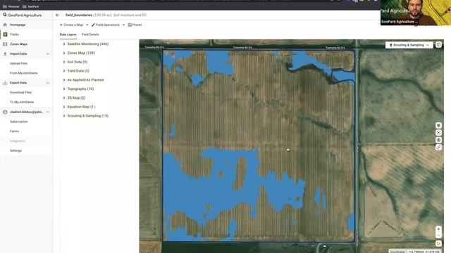Zoom in with the map plus button
This screenshot has height=253, width=451.
tap(438, 229)
